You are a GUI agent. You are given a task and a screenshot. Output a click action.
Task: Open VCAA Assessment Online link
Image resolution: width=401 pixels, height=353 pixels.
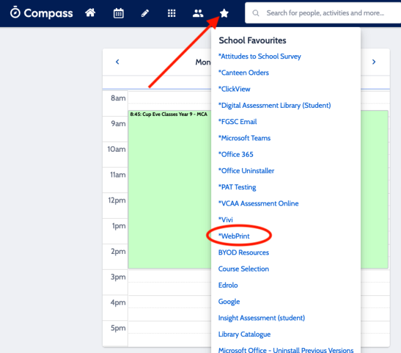click(x=258, y=204)
